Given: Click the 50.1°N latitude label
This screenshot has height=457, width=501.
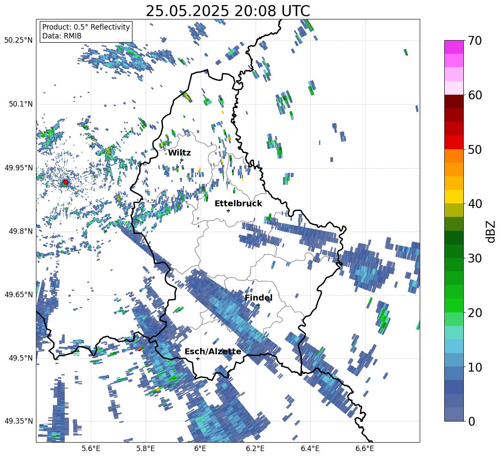Looking at the screenshot, I should tap(21, 104).
